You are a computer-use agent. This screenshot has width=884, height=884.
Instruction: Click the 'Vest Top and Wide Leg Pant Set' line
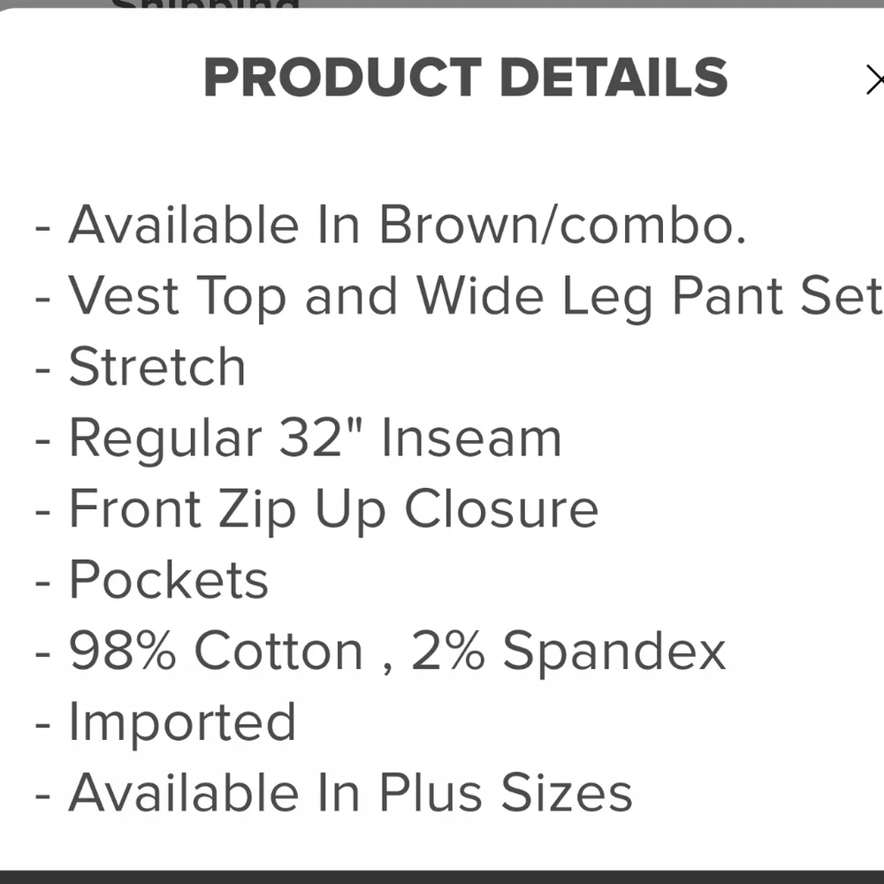coord(460,296)
